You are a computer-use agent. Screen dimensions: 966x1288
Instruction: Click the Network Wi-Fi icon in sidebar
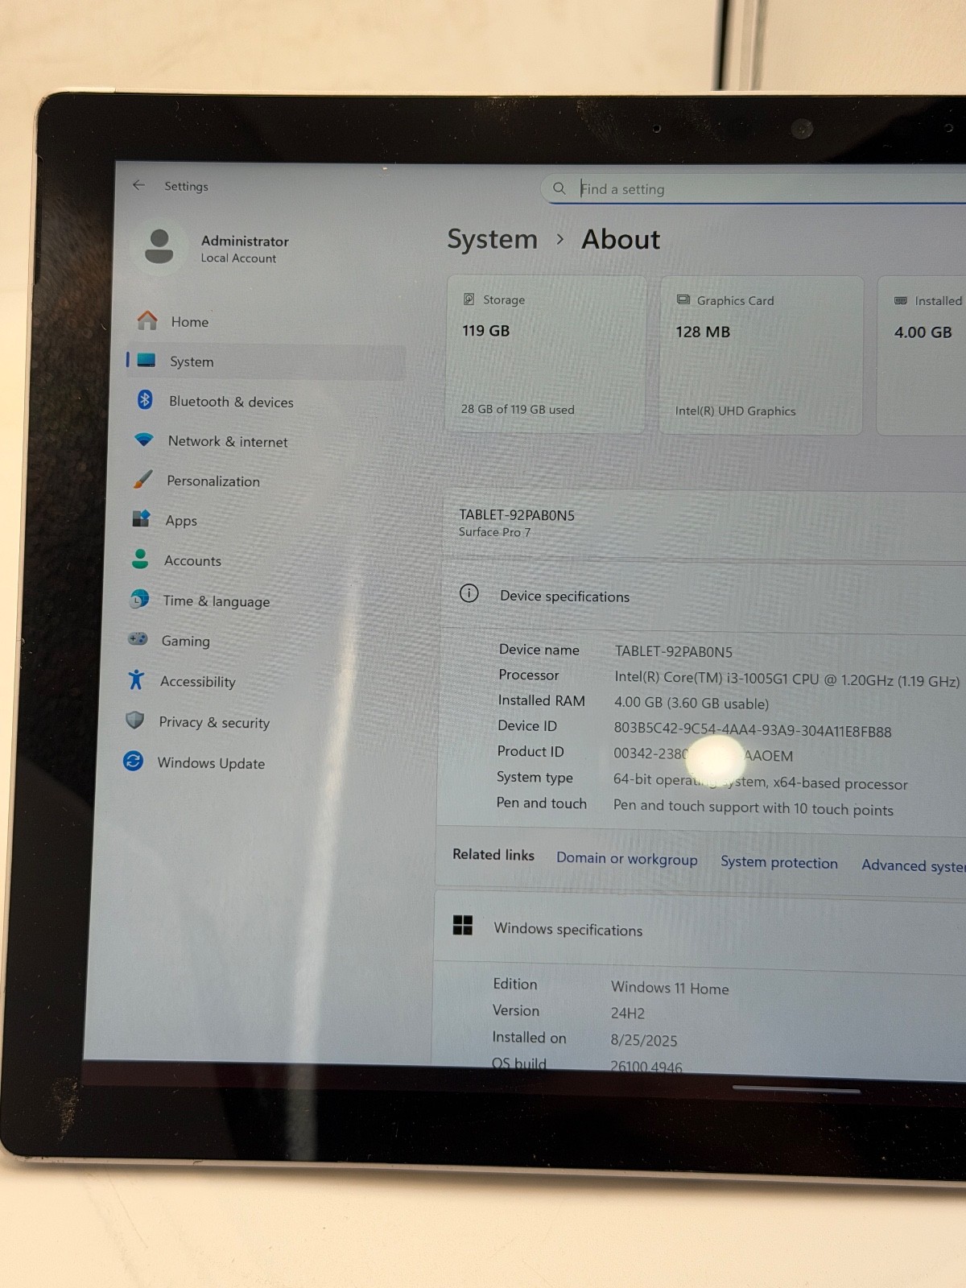tap(144, 440)
